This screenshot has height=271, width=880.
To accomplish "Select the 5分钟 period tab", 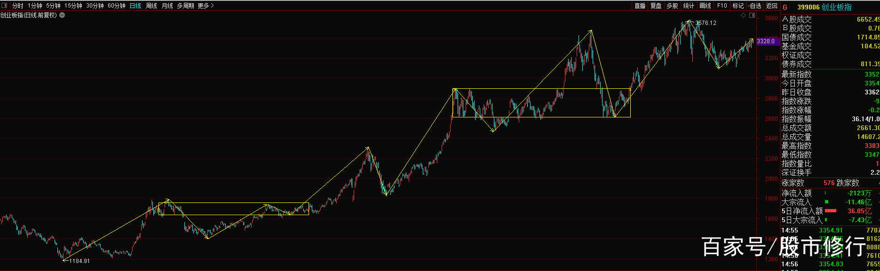I will click(53, 6).
